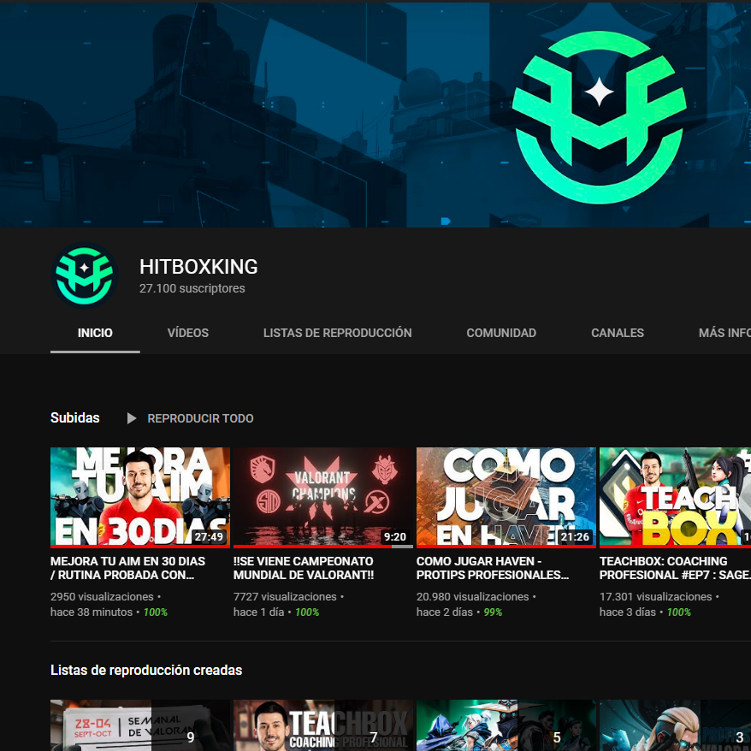Click the large green logo in the banner
The image size is (751, 751).
point(599,117)
